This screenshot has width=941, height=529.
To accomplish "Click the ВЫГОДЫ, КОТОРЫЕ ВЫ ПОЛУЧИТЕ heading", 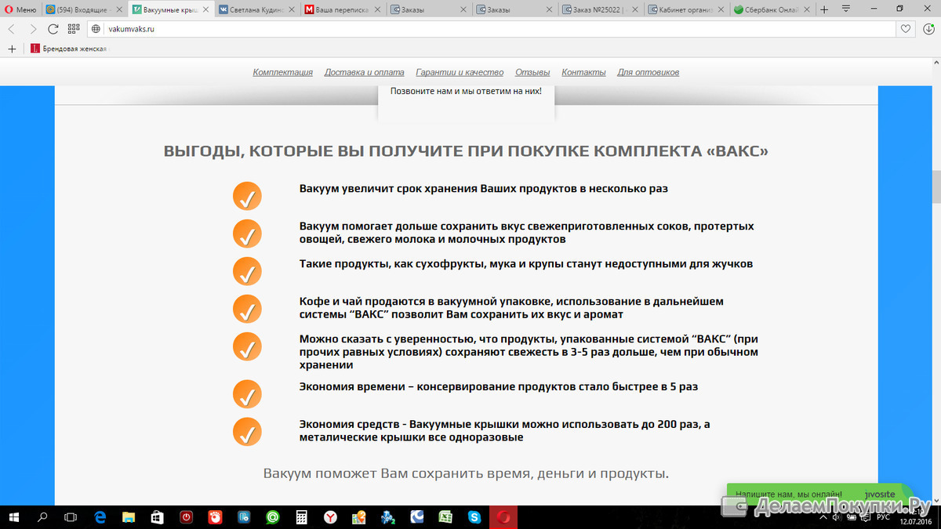I will (466, 151).
